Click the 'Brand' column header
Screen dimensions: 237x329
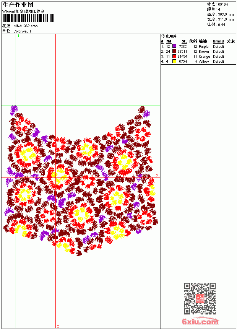tap(218, 41)
